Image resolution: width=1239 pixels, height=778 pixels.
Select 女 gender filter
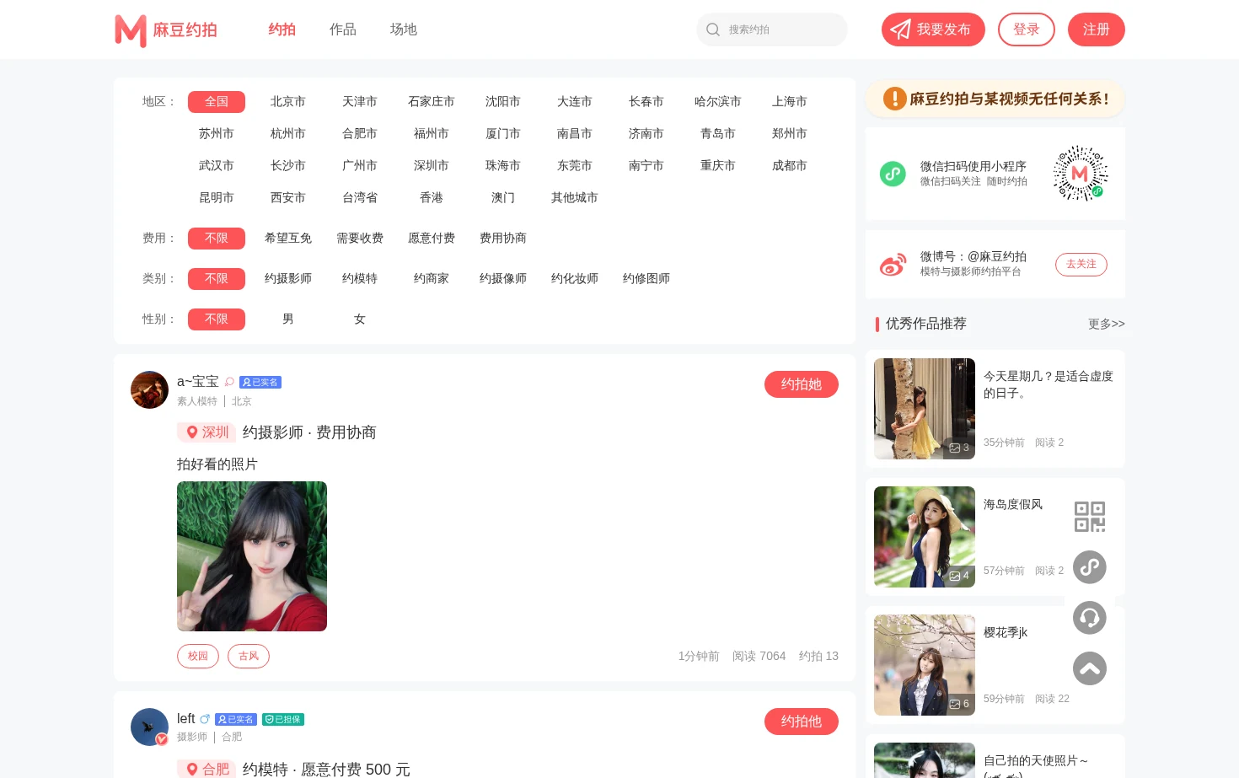click(360, 319)
